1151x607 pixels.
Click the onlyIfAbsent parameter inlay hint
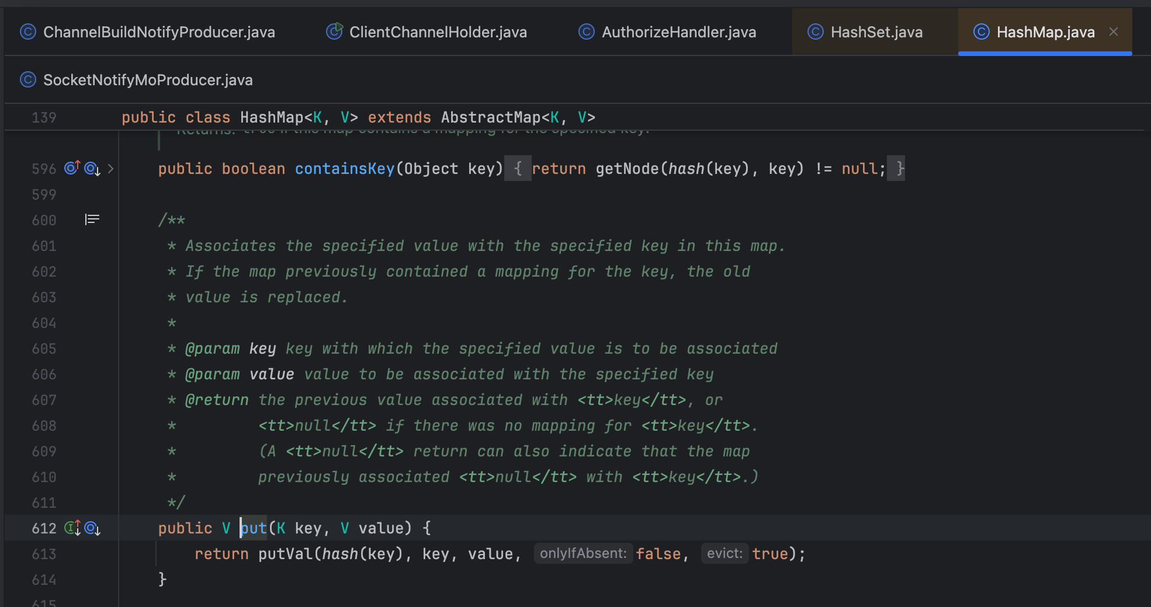(583, 554)
